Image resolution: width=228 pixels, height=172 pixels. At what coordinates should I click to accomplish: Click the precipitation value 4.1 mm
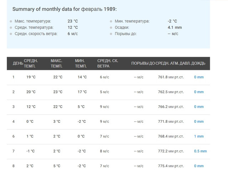[x=175, y=27]
